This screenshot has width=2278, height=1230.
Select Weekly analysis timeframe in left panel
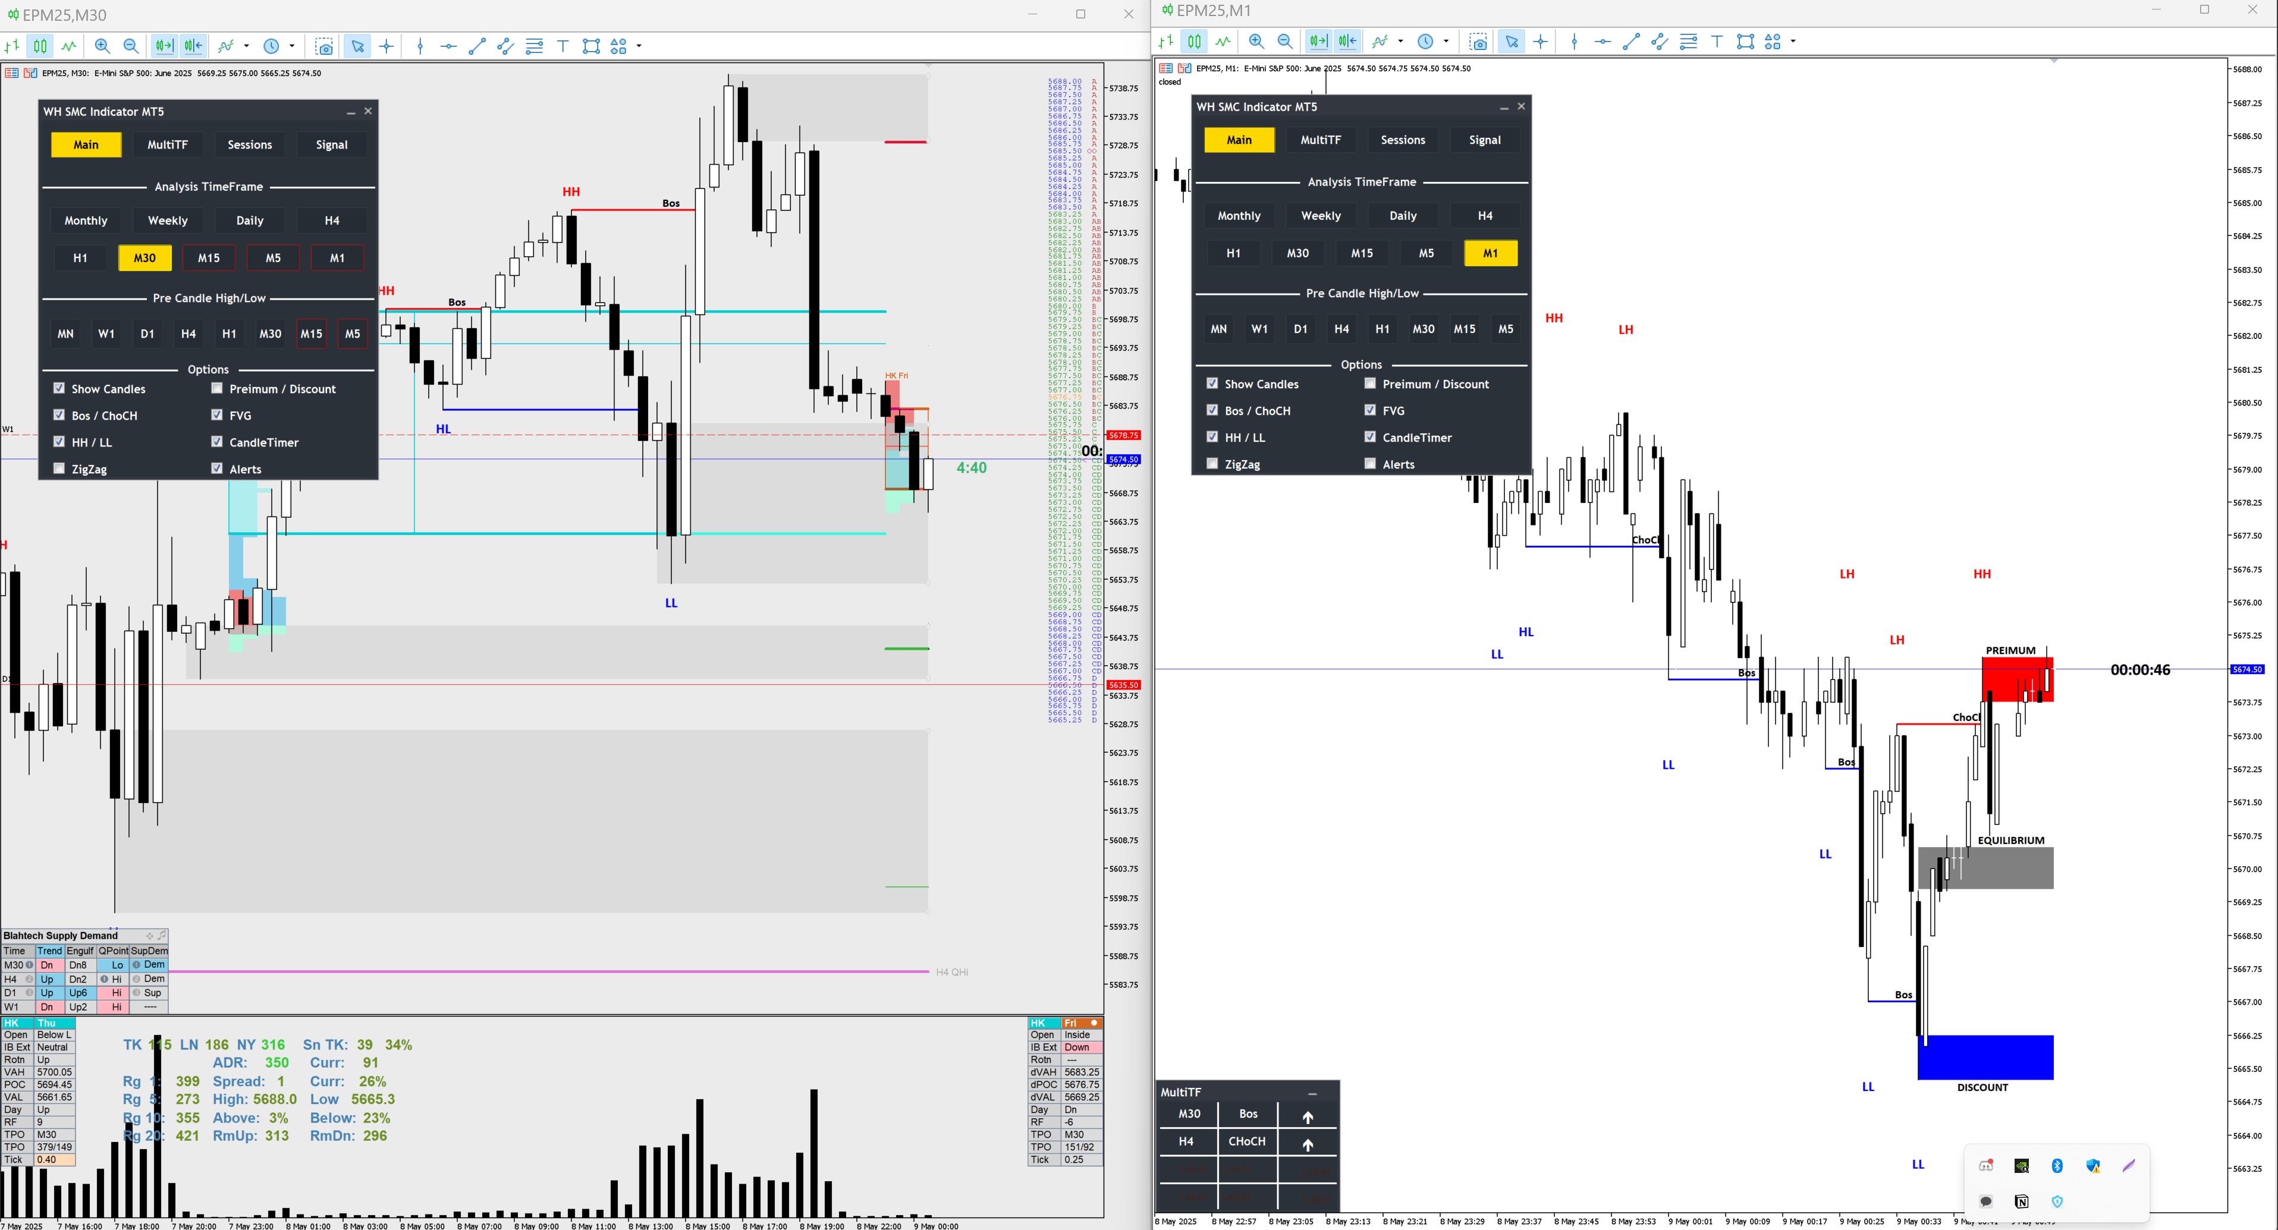(x=168, y=220)
